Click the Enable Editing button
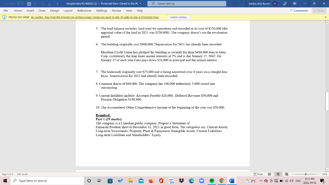The height and width of the screenshot is (185, 329). pyautogui.click(x=178, y=16)
